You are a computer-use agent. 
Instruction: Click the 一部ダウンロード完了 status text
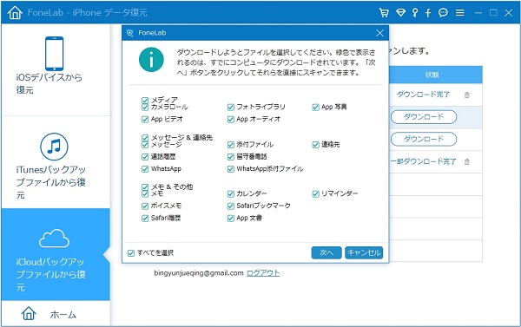(423, 161)
